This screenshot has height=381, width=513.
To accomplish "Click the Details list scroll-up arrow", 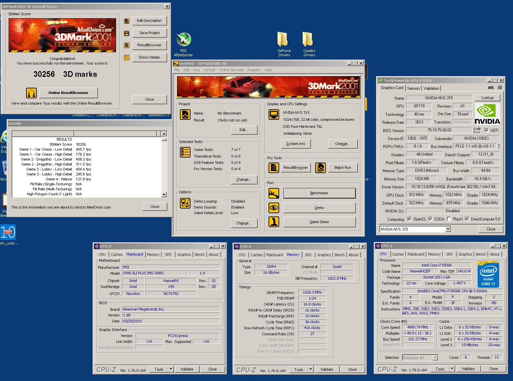I will (164, 134).
